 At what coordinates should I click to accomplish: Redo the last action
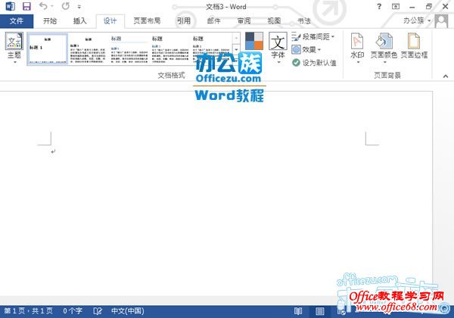tap(66, 6)
